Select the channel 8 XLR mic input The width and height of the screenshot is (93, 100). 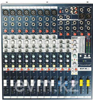tap(54, 12)
